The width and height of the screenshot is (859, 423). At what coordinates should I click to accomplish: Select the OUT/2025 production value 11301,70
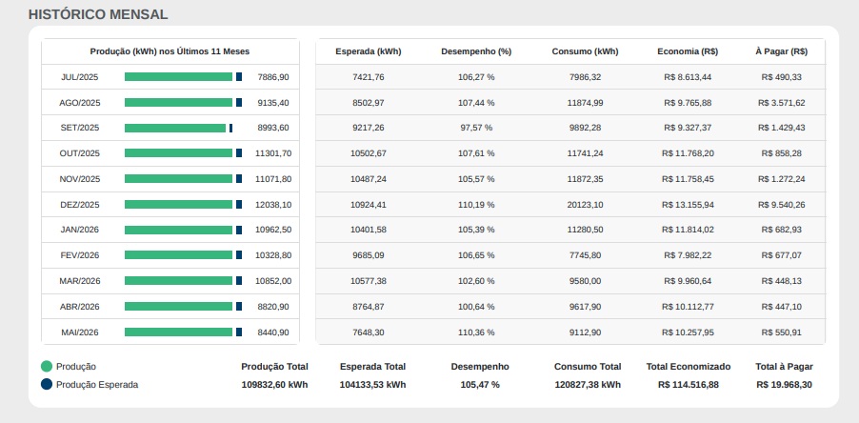273,153
